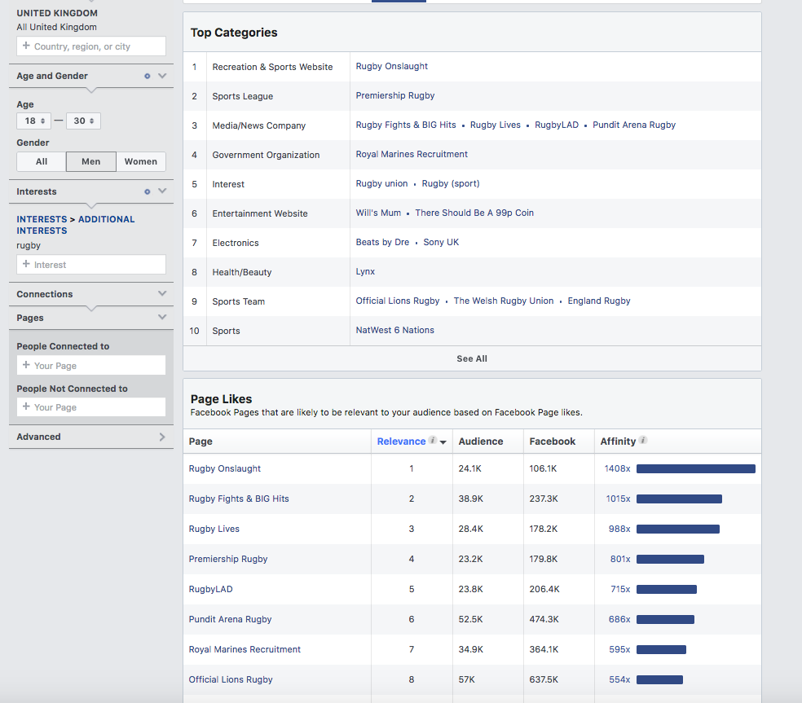
Task: Open Rugby union interest link
Action: pos(382,183)
